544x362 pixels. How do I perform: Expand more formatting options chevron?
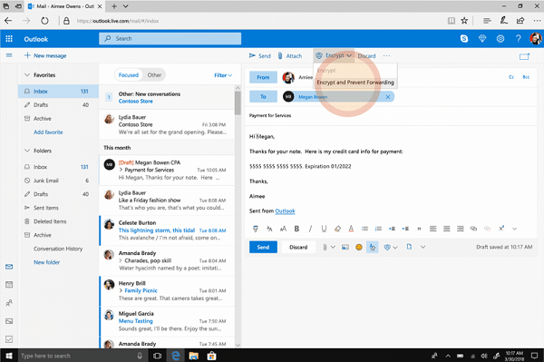pos(514,229)
